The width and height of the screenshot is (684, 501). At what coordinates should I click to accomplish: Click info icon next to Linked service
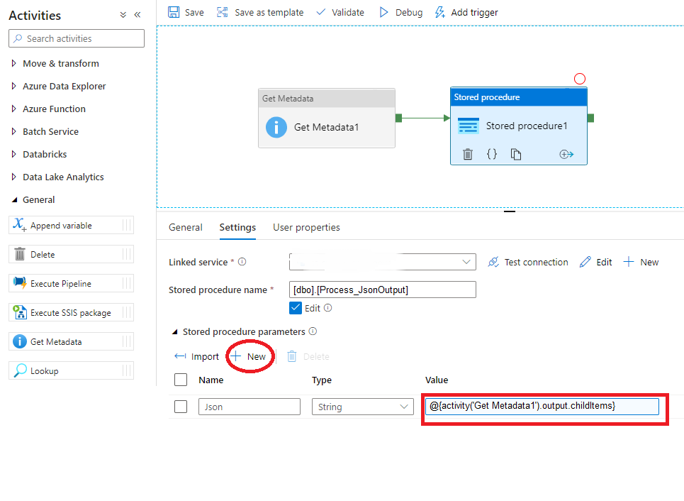coord(242,262)
